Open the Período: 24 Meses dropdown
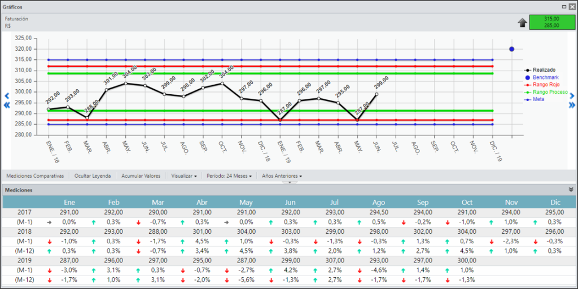The height and width of the screenshot is (289, 578). (229, 176)
